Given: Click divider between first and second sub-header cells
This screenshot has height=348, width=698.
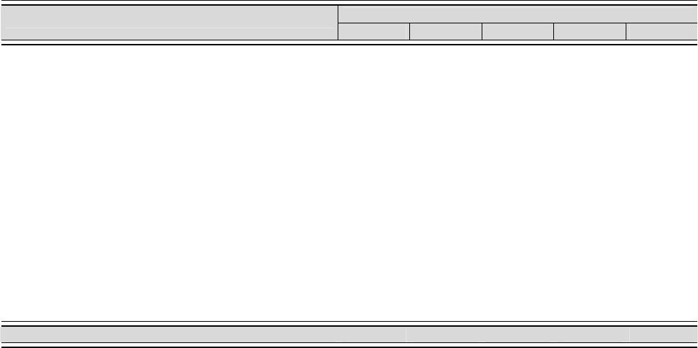Looking at the screenshot, I should click(409, 32).
